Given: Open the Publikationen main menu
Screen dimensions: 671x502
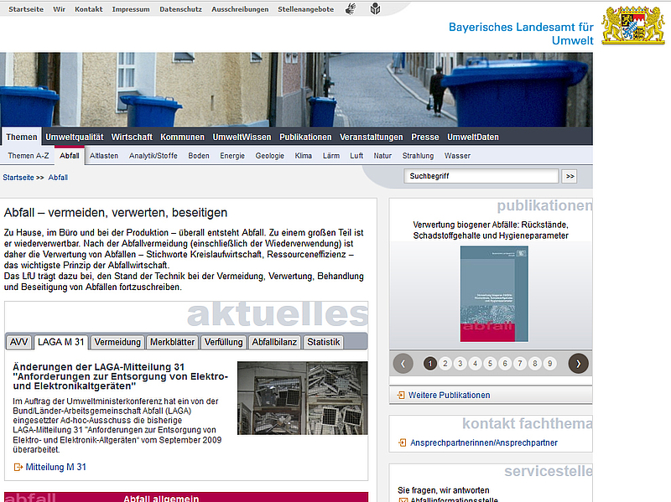Looking at the screenshot, I should click(x=305, y=137).
